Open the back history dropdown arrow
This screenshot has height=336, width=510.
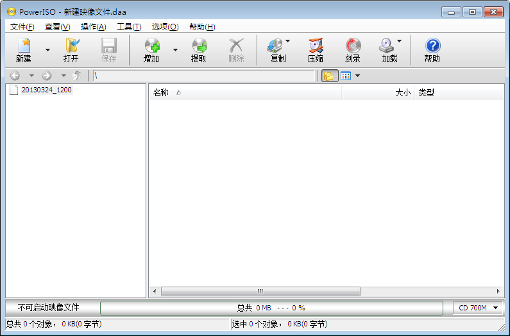(31, 76)
